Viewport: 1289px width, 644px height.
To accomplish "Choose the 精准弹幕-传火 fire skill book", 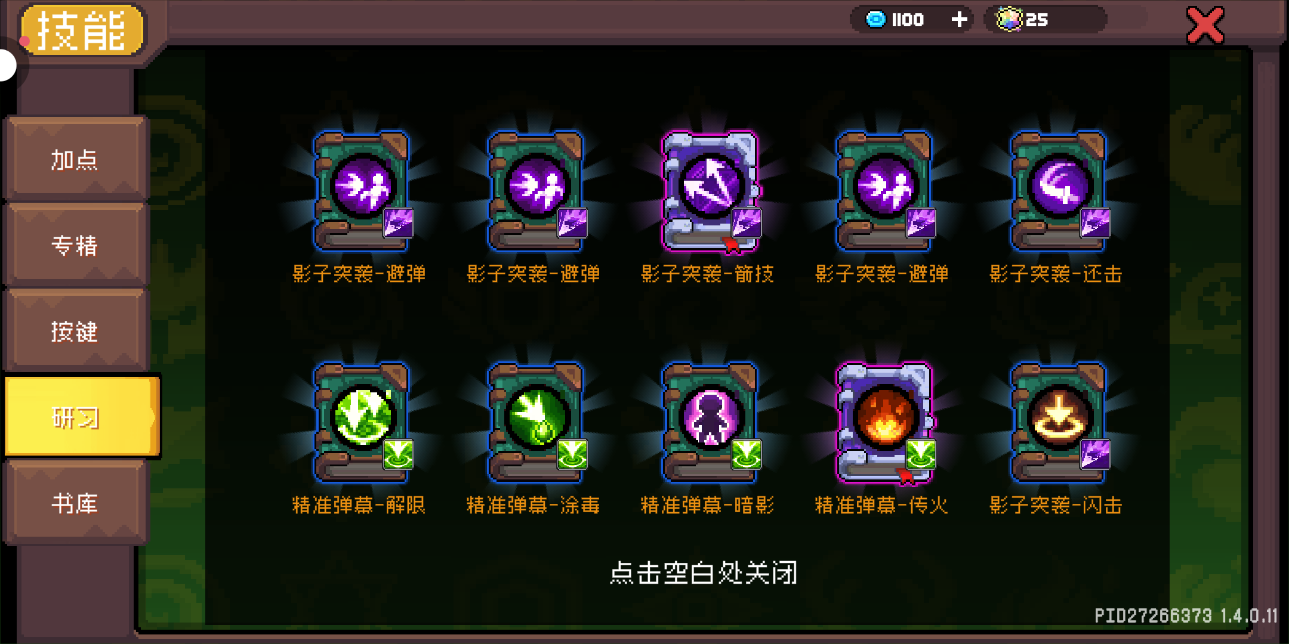I will pyautogui.click(x=884, y=422).
